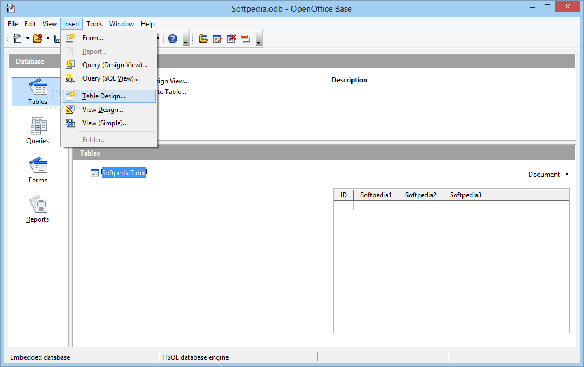Click the View Design ruler icon
This screenshot has width=584, height=367.
[x=69, y=109]
